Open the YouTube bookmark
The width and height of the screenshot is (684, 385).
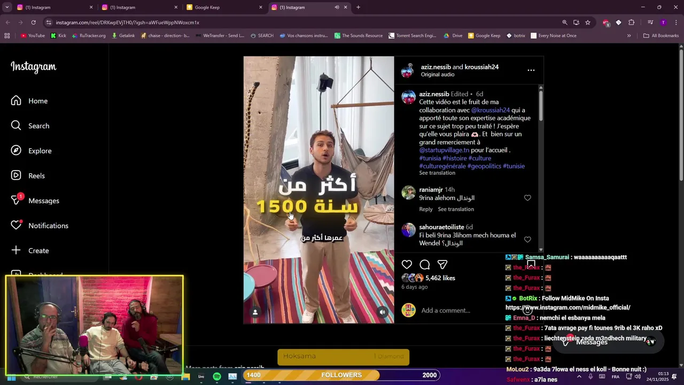pos(33,36)
